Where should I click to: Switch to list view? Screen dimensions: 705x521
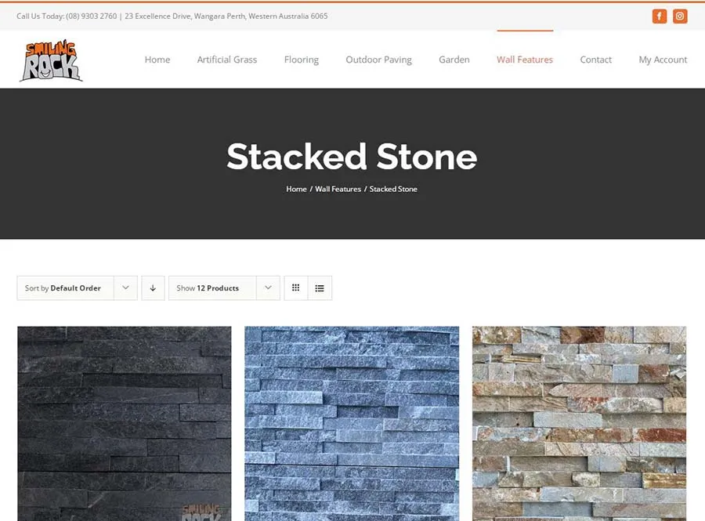pyautogui.click(x=320, y=288)
